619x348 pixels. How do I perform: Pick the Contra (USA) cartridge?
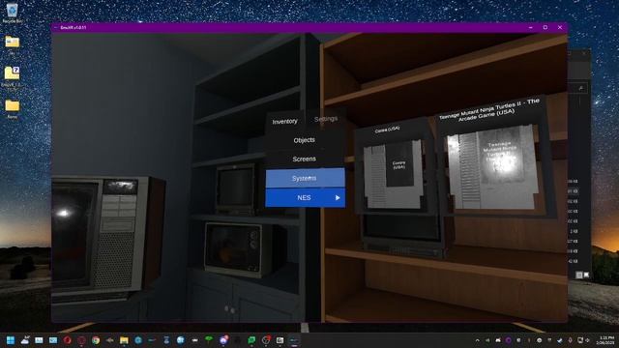click(x=393, y=174)
